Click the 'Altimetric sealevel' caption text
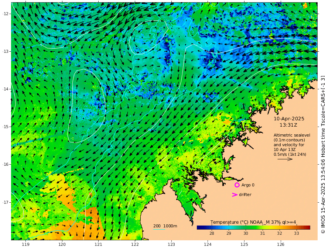The image size is (325, 251). click(292, 135)
